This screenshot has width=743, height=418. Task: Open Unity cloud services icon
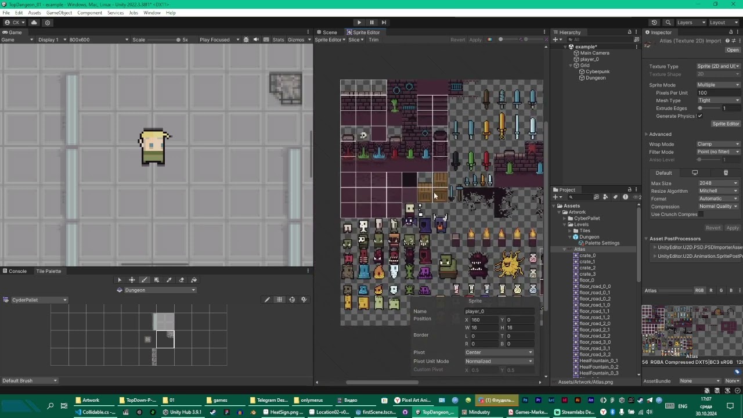click(x=34, y=23)
